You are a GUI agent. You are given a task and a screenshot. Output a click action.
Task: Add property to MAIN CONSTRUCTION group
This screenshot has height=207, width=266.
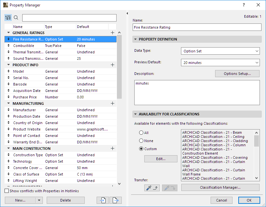click(x=112, y=148)
